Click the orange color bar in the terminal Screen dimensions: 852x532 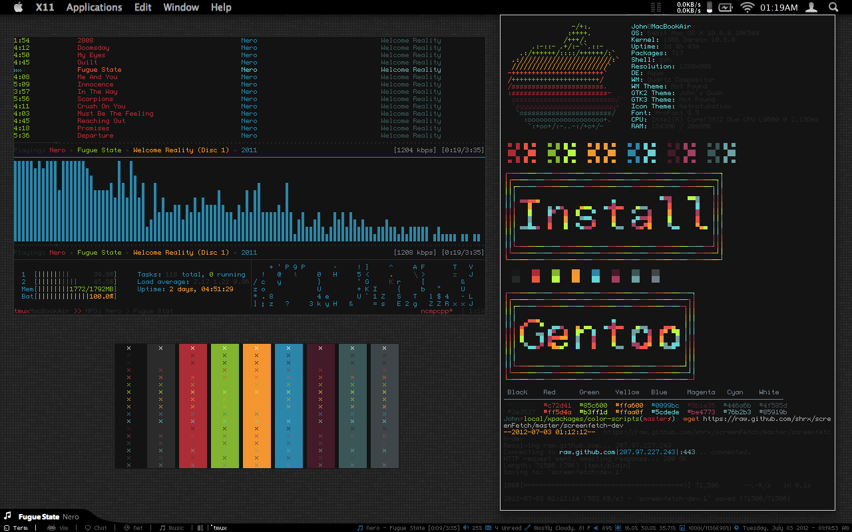point(257,406)
